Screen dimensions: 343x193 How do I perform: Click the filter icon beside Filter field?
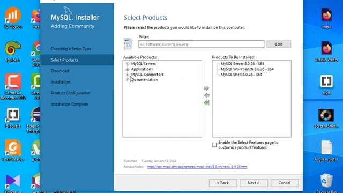tap(128, 43)
